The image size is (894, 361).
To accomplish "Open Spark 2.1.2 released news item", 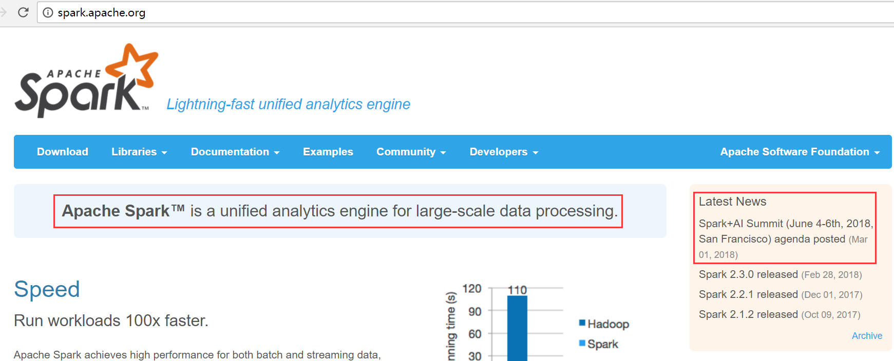I will coord(748,314).
